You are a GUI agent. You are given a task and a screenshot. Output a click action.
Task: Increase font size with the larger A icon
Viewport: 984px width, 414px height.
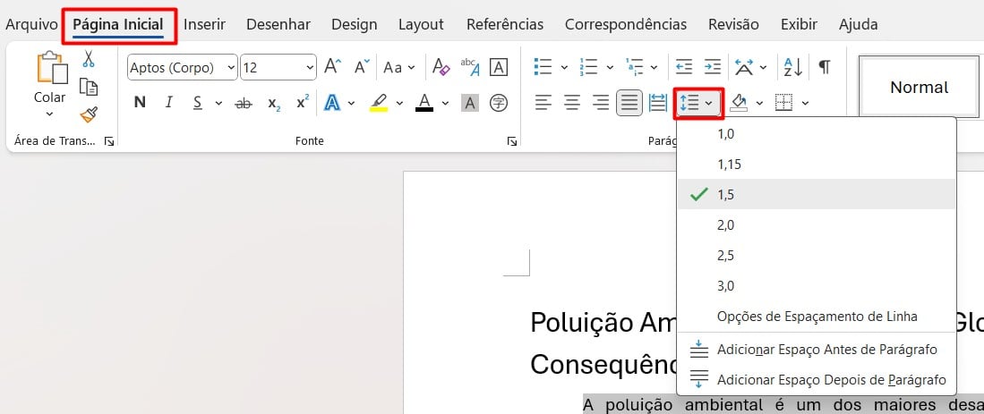click(x=332, y=67)
